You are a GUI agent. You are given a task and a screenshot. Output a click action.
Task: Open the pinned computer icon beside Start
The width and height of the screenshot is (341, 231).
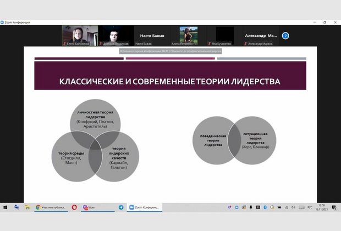click(16, 207)
